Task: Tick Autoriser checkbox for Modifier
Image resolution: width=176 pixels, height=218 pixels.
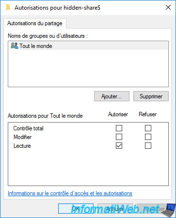Action: (x=119, y=137)
